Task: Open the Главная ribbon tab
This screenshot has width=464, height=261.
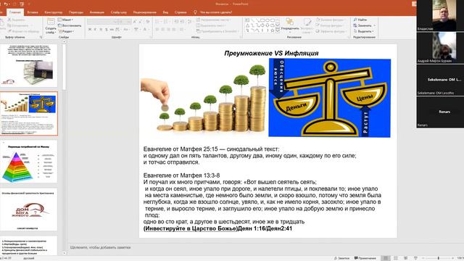Action: 14,12
